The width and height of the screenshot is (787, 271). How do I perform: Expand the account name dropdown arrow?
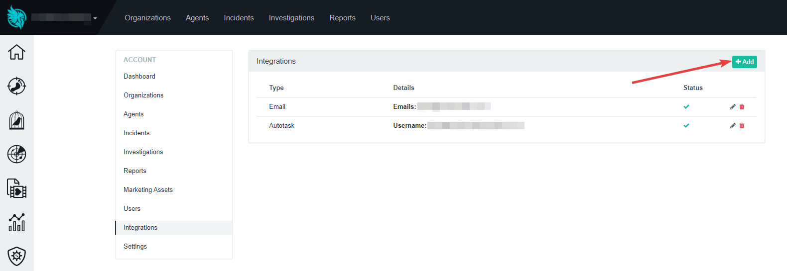(95, 18)
